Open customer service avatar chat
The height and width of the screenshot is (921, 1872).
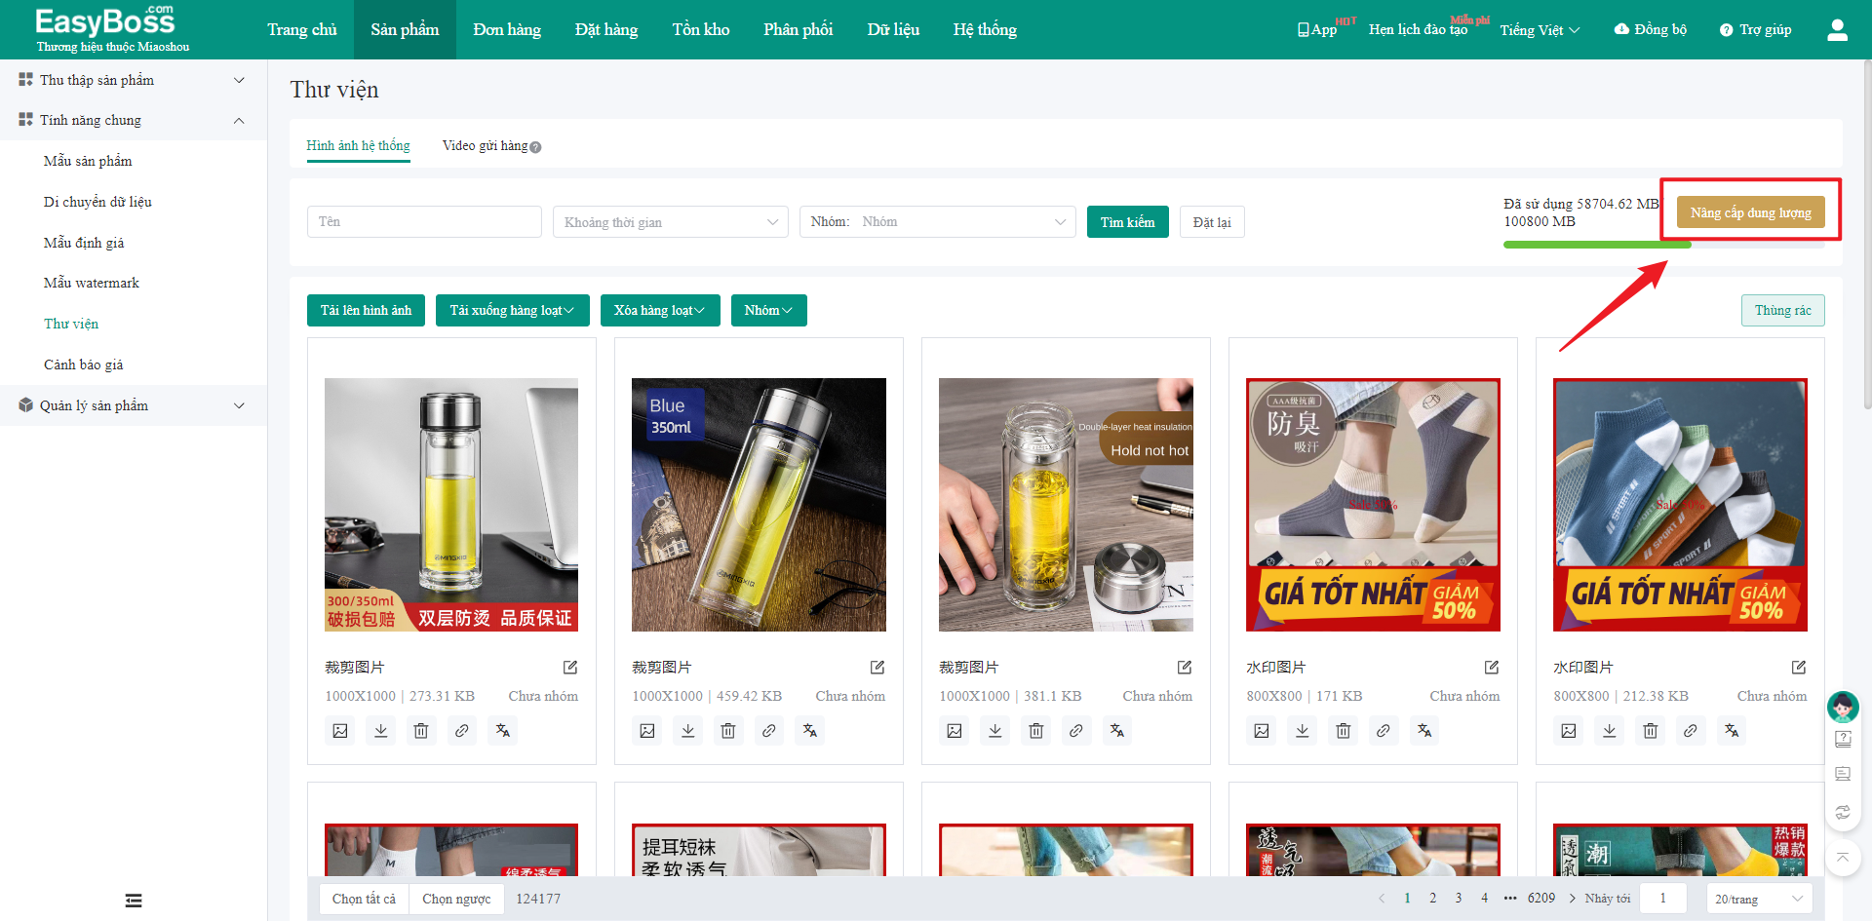1843,706
